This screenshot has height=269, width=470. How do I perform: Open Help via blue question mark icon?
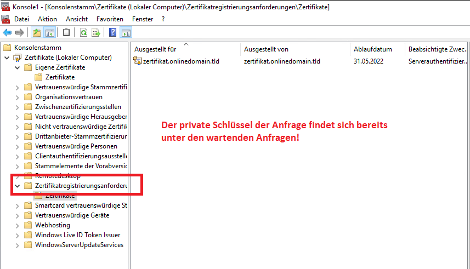point(112,32)
